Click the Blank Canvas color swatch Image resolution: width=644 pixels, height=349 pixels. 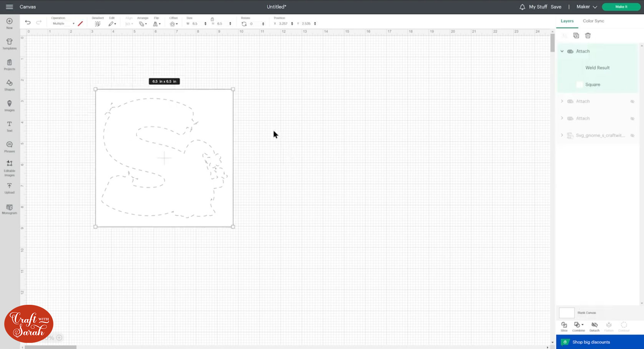point(567,313)
